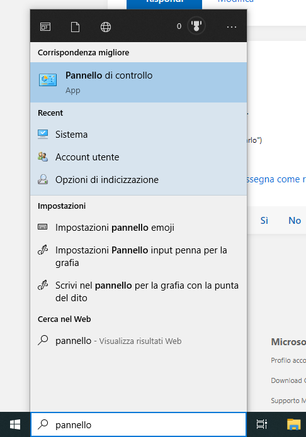
Task: Click the Opzioni di indicizzazione icon
Action: coord(43,179)
